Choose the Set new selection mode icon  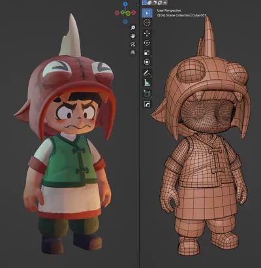point(144,3)
